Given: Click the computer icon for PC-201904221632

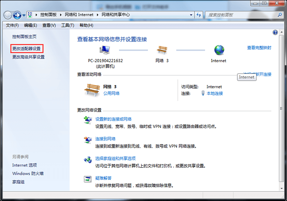Looking at the screenshot, I should 105,50.
